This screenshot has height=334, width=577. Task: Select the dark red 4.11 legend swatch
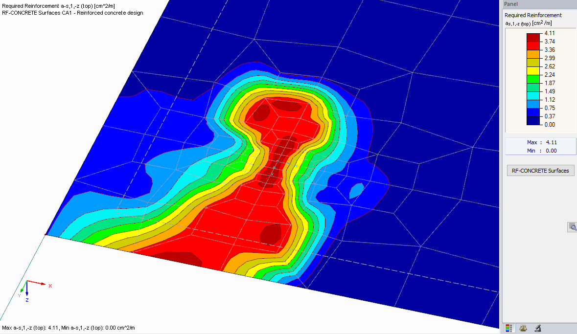[533, 38]
